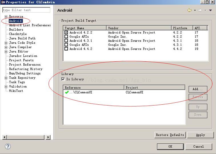The image size is (216, 154).
Task: Click the Vendor column header
Action: click(x=139, y=28)
